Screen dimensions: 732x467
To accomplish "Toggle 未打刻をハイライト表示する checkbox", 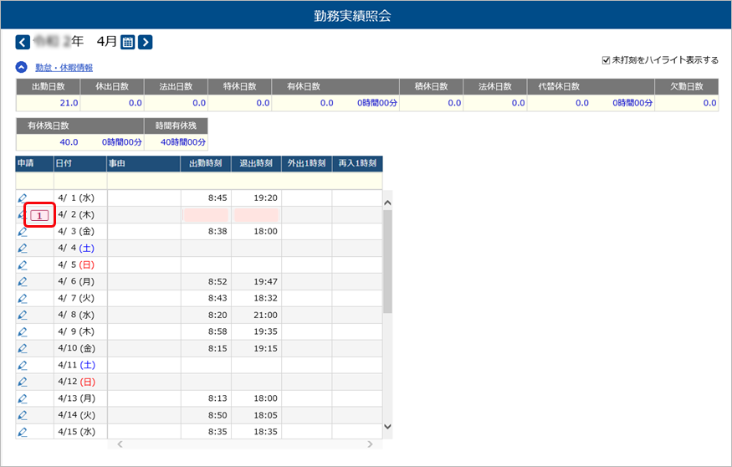I will tap(606, 60).
